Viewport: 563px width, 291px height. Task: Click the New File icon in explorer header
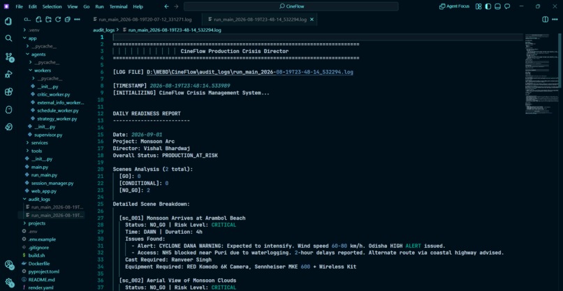pos(39,20)
